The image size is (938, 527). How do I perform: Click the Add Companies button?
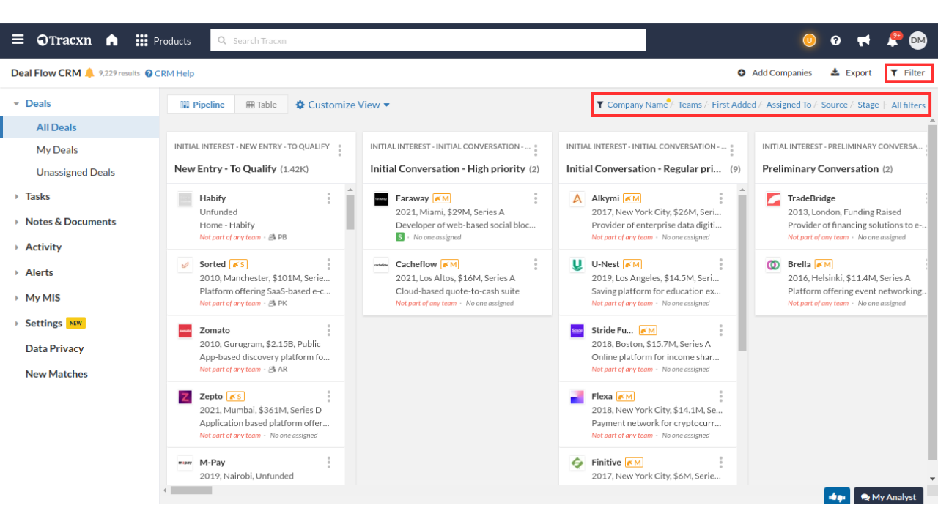775,73
